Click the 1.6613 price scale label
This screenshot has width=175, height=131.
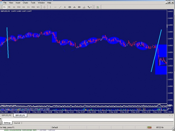tap(170, 11)
